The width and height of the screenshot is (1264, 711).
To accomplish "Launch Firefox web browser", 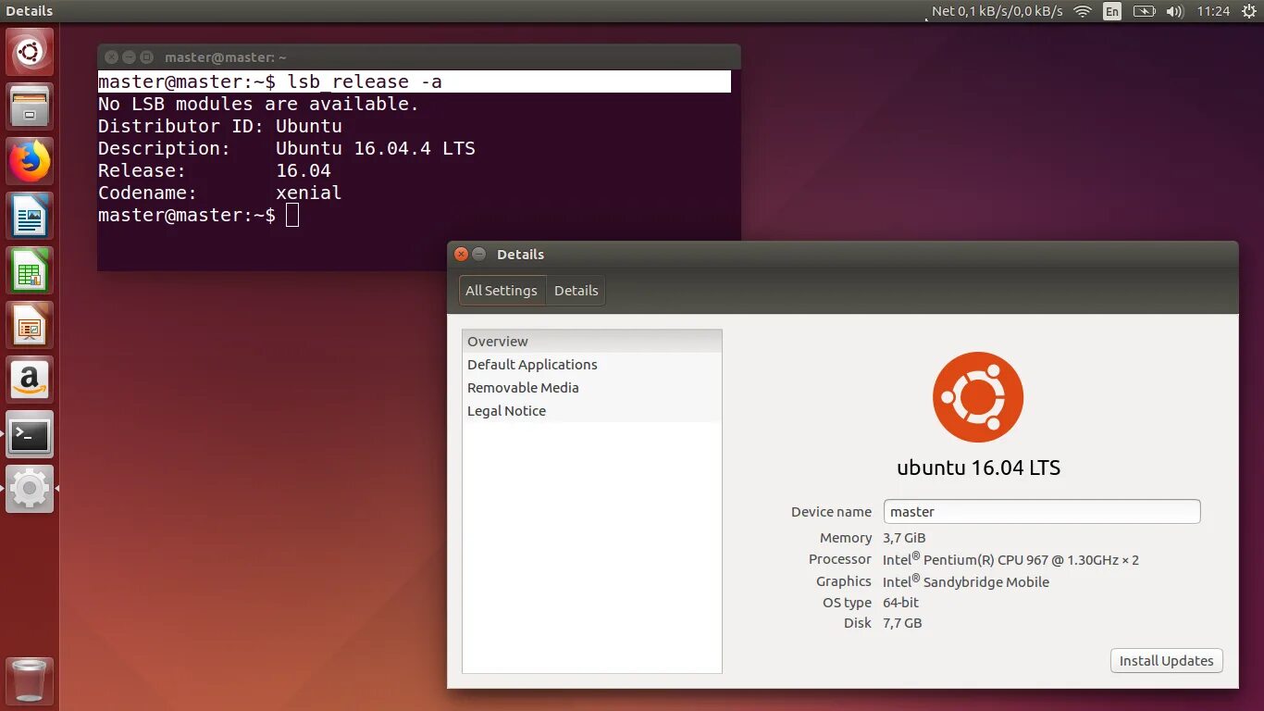I will click(x=30, y=161).
